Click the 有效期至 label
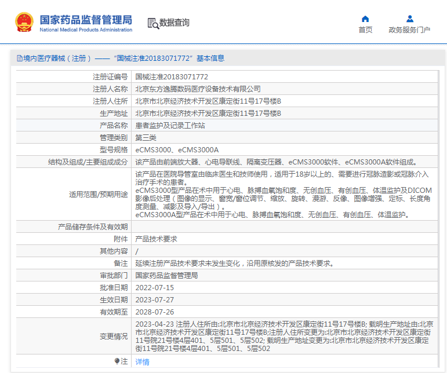This screenshot has width=447, height=373. (114, 312)
